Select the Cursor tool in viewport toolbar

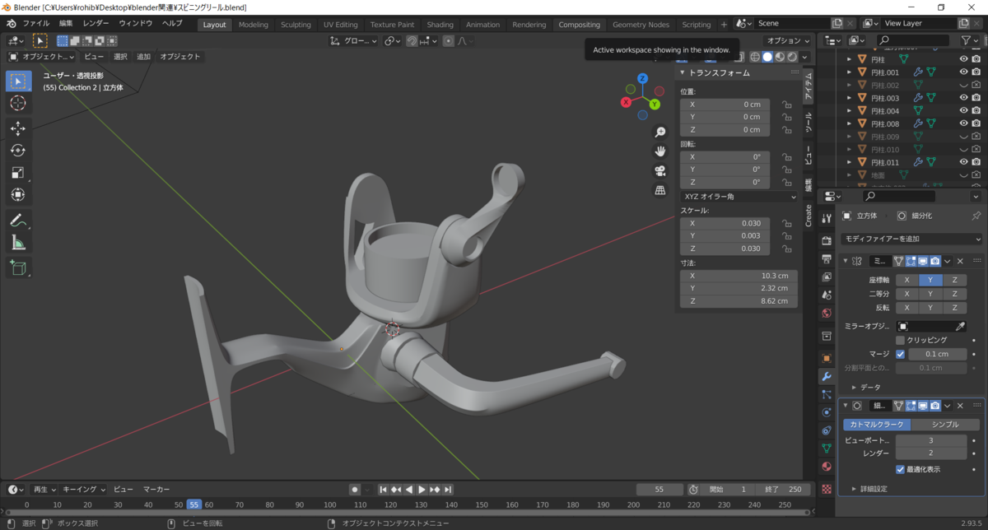(18, 103)
